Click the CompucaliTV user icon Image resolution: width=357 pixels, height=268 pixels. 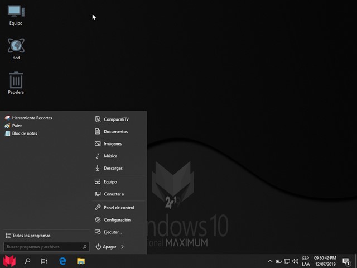[x=98, y=119]
